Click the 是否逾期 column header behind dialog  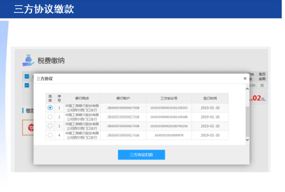tap(262, 76)
